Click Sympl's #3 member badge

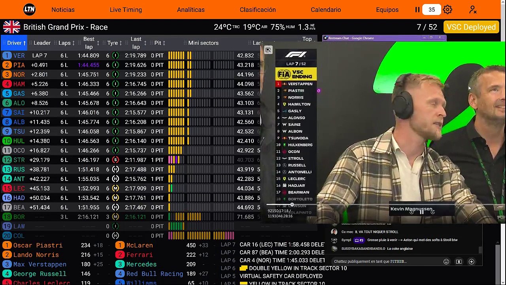pyautogui.click(x=359, y=240)
